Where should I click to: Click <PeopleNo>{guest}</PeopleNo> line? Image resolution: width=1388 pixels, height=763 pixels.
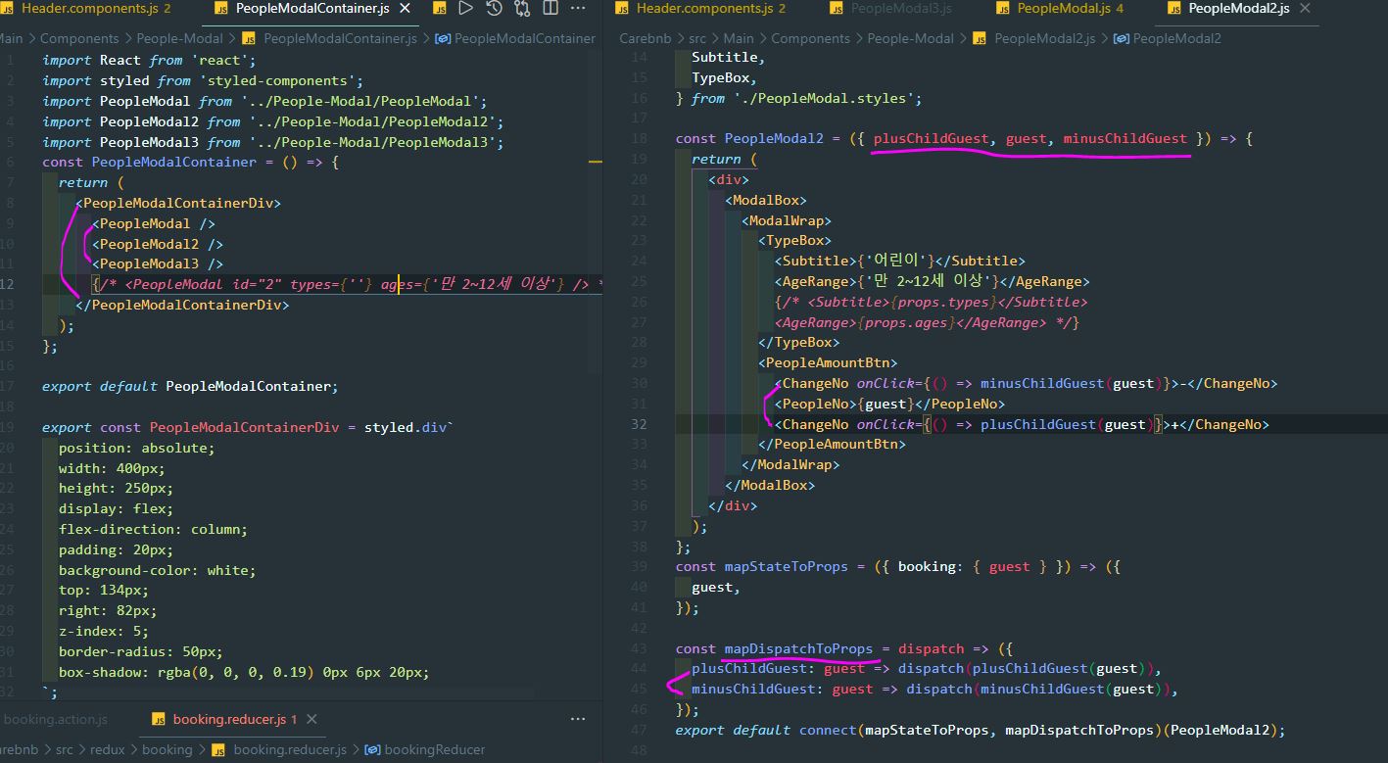(889, 404)
